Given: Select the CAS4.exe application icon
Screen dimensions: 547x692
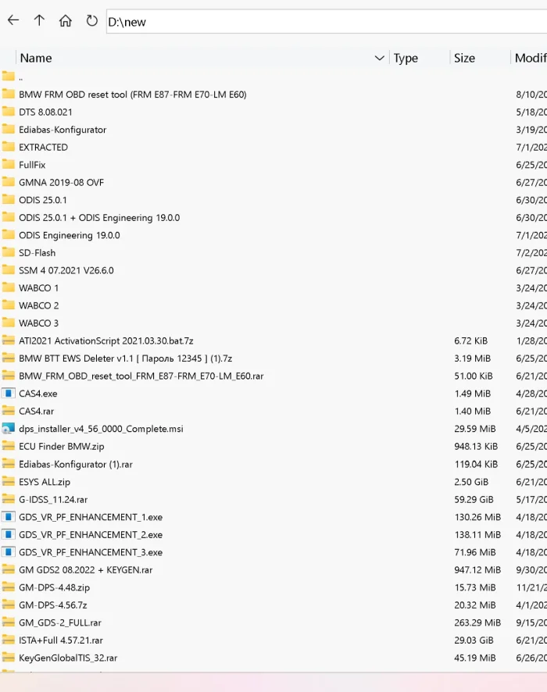Looking at the screenshot, I should coord(9,393).
